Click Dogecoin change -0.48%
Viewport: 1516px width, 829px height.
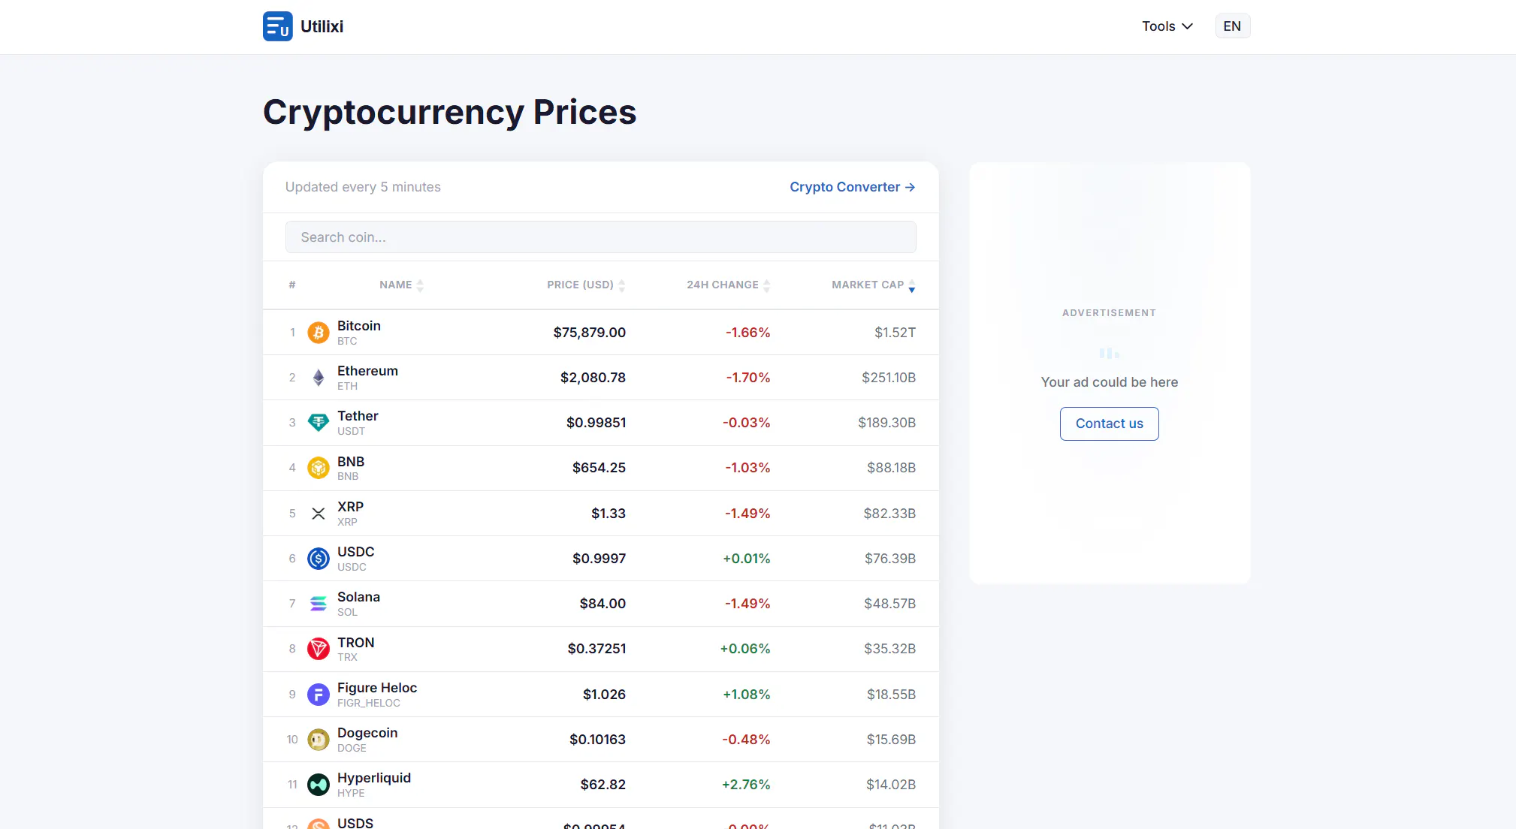(747, 740)
